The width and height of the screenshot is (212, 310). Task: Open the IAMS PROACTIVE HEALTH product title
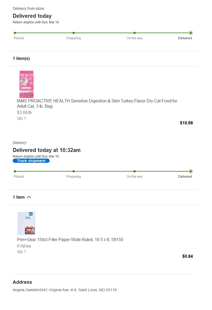[97, 103]
